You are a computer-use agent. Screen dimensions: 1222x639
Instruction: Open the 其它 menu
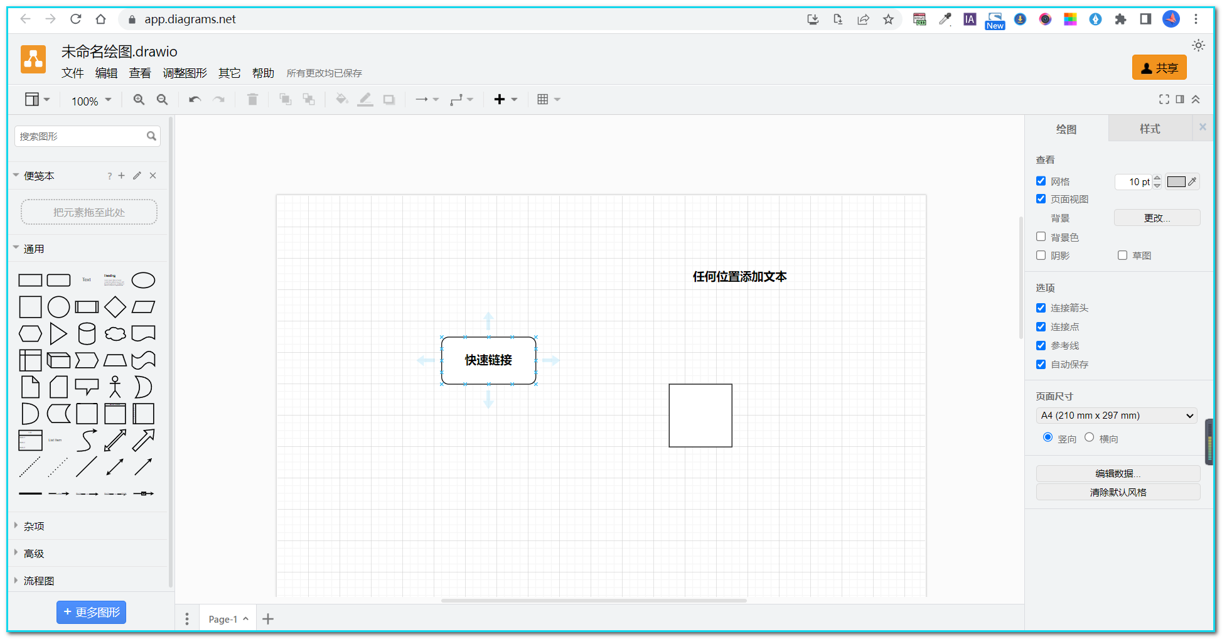(229, 73)
